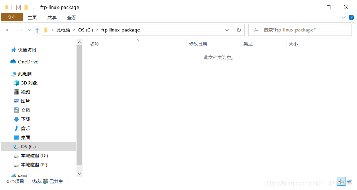
Task: Select OS (C:) drive in the navigation pane
Action: point(39,146)
